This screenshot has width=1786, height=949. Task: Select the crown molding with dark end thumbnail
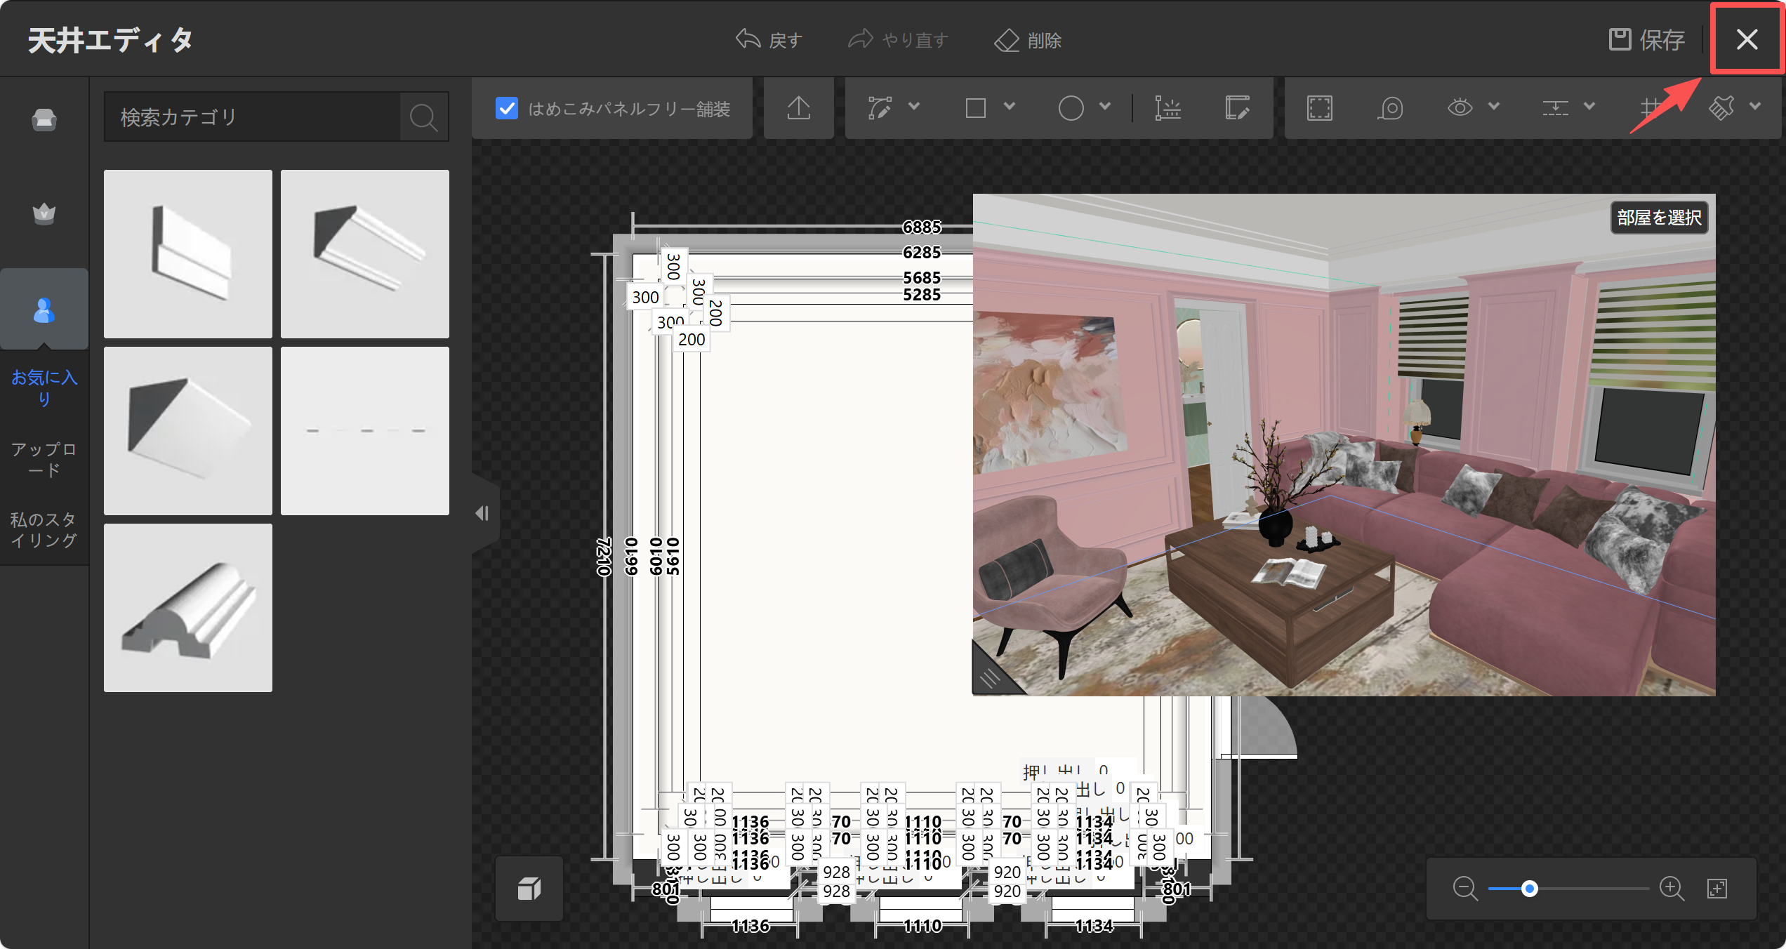point(365,254)
